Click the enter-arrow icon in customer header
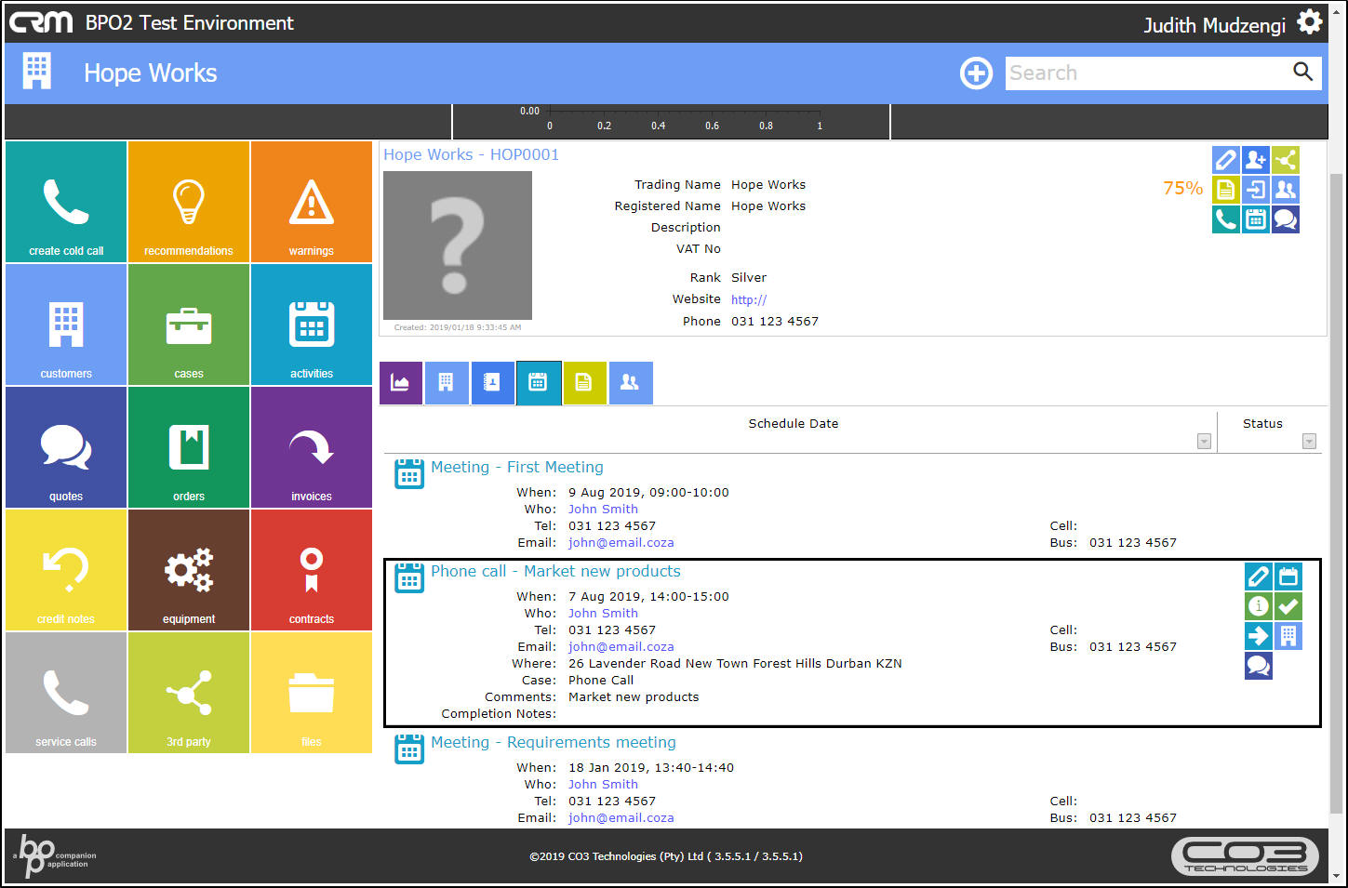The width and height of the screenshot is (1348, 888). 1256,190
